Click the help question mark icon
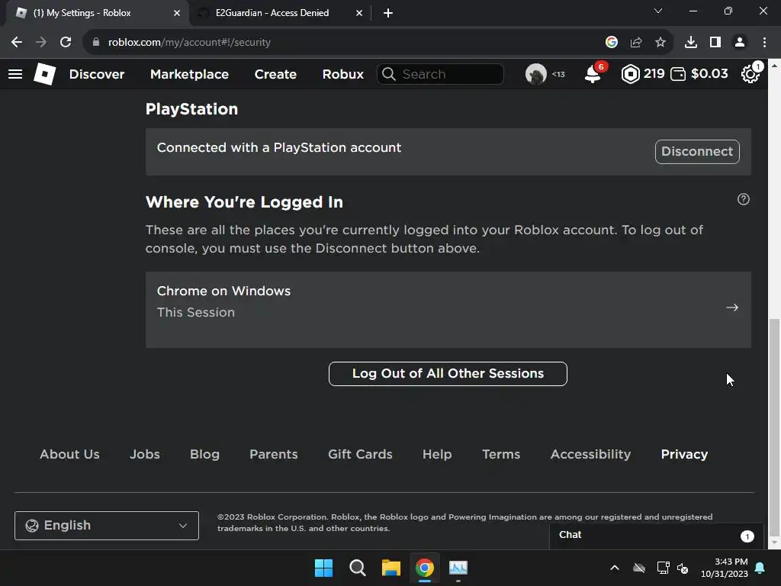 [x=743, y=199]
